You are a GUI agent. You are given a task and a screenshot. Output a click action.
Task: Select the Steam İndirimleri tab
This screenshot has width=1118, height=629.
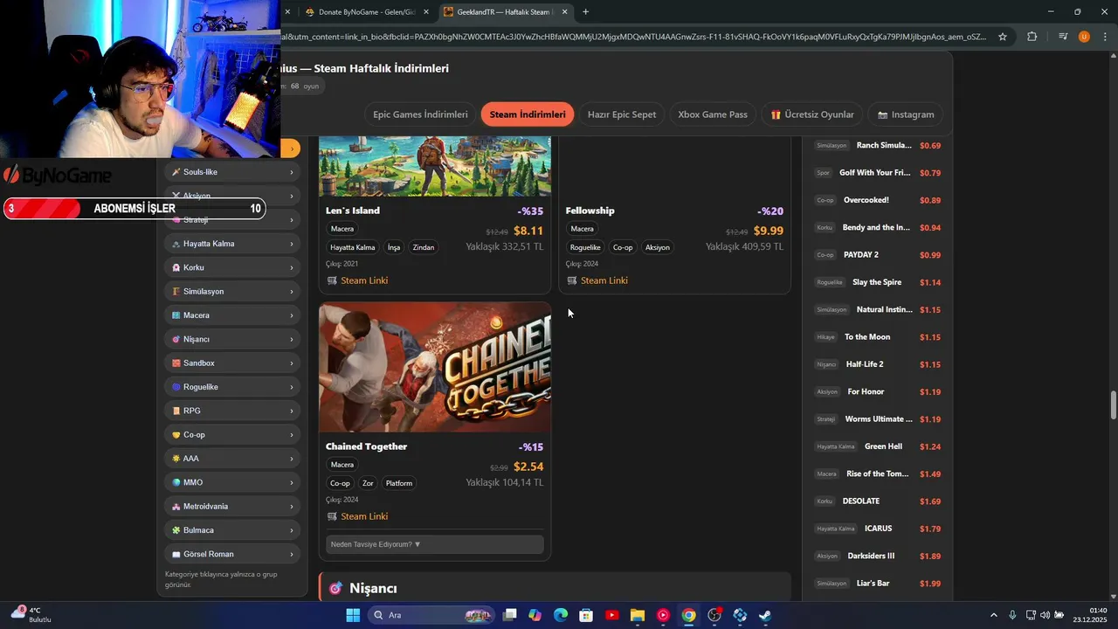click(x=528, y=114)
